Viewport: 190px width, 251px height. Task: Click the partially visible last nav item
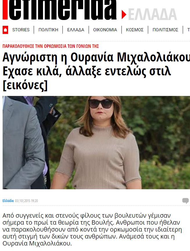coord(189,30)
